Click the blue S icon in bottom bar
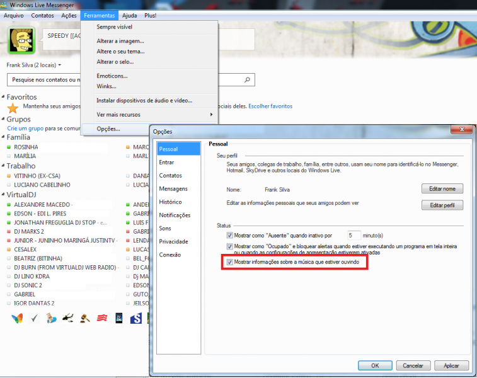Image resolution: width=477 pixels, height=378 pixels. tap(135, 318)
